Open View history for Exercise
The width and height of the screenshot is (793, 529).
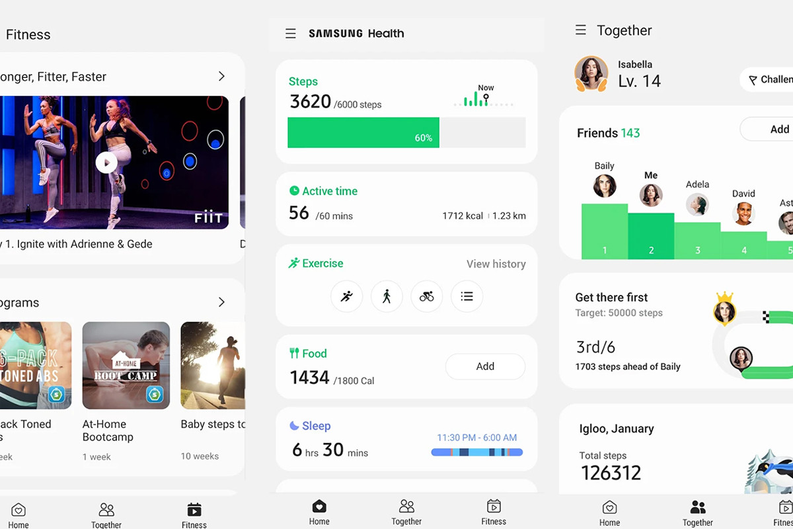pos(496,264)
